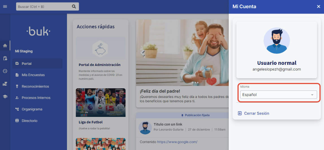Screen dimensions: 324x150
Task: Click the user avatar in Mi Cuenta
Action: pyautogui.click(x=277, y=41)
